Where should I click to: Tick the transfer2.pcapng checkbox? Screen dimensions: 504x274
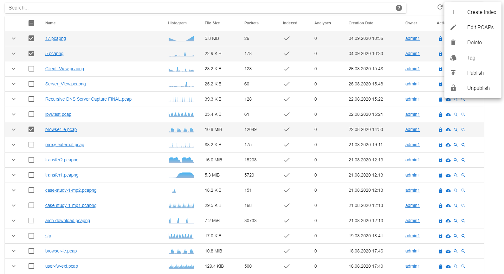[x=31, y=160]
